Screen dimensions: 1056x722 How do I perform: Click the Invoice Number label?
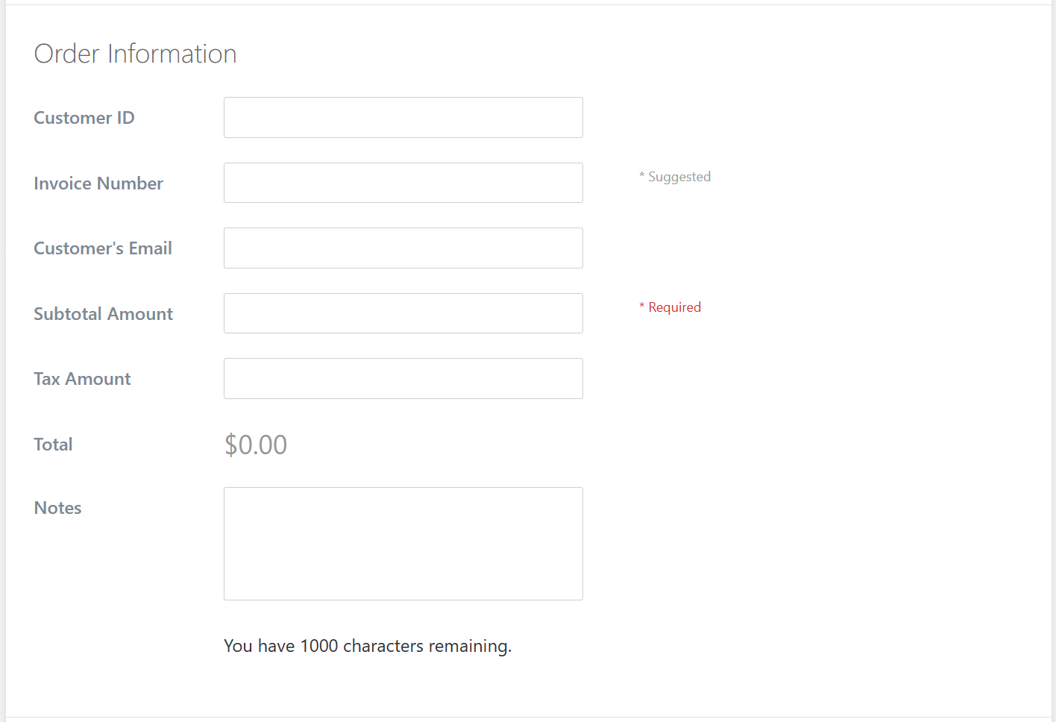point(98,183)
